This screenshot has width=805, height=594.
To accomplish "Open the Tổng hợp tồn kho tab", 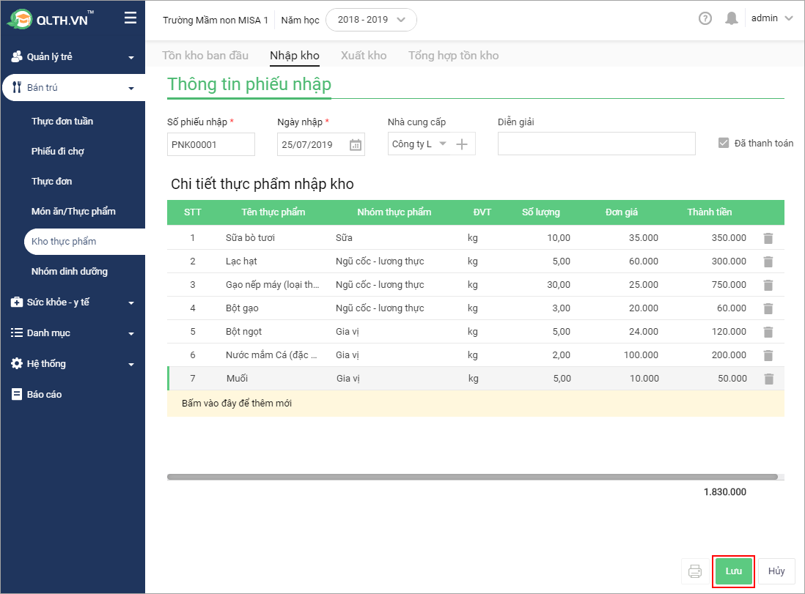I will point(453,56).
